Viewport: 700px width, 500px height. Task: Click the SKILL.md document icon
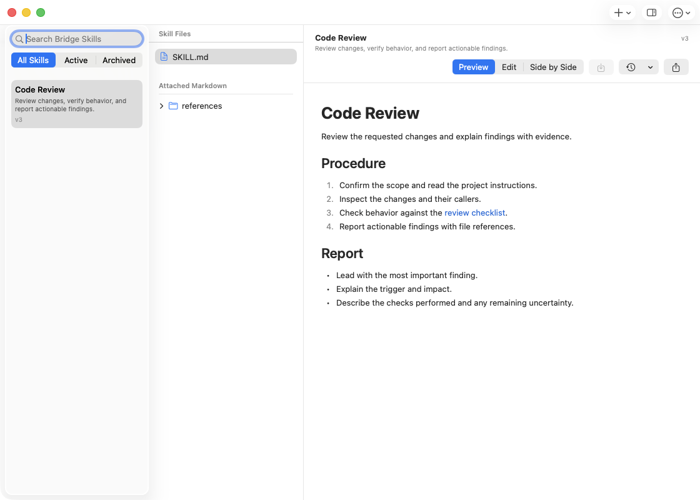point(164,57)
